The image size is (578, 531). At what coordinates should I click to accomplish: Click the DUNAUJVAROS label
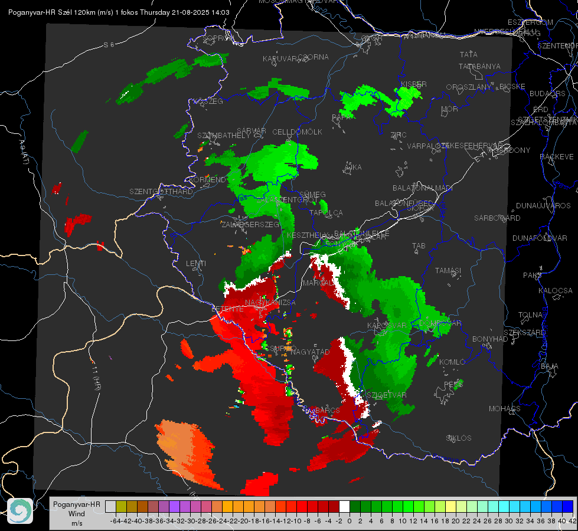coord(543,206)
